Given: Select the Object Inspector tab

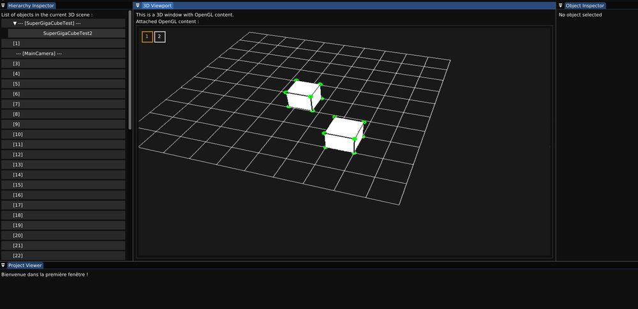Looking at the screenshot, I should [x=585, y=6].
